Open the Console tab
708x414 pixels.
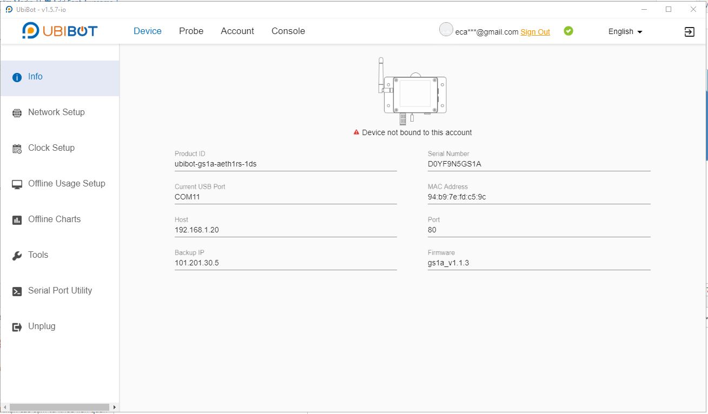tap(288, 31)
